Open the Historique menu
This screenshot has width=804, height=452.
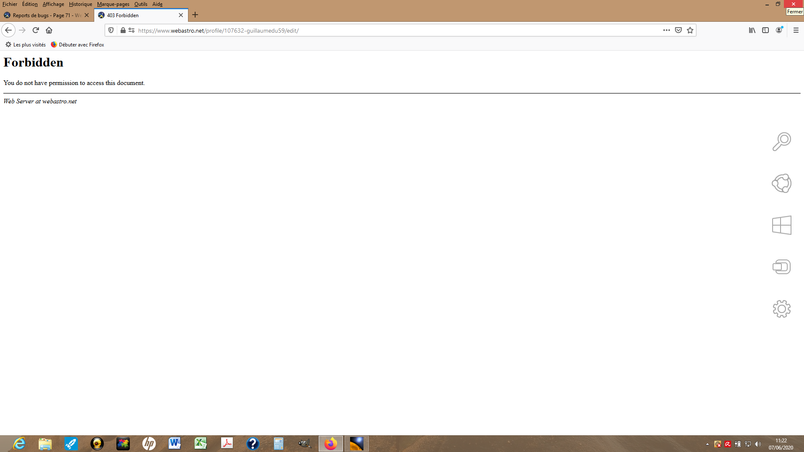click(x=80, y=4)
